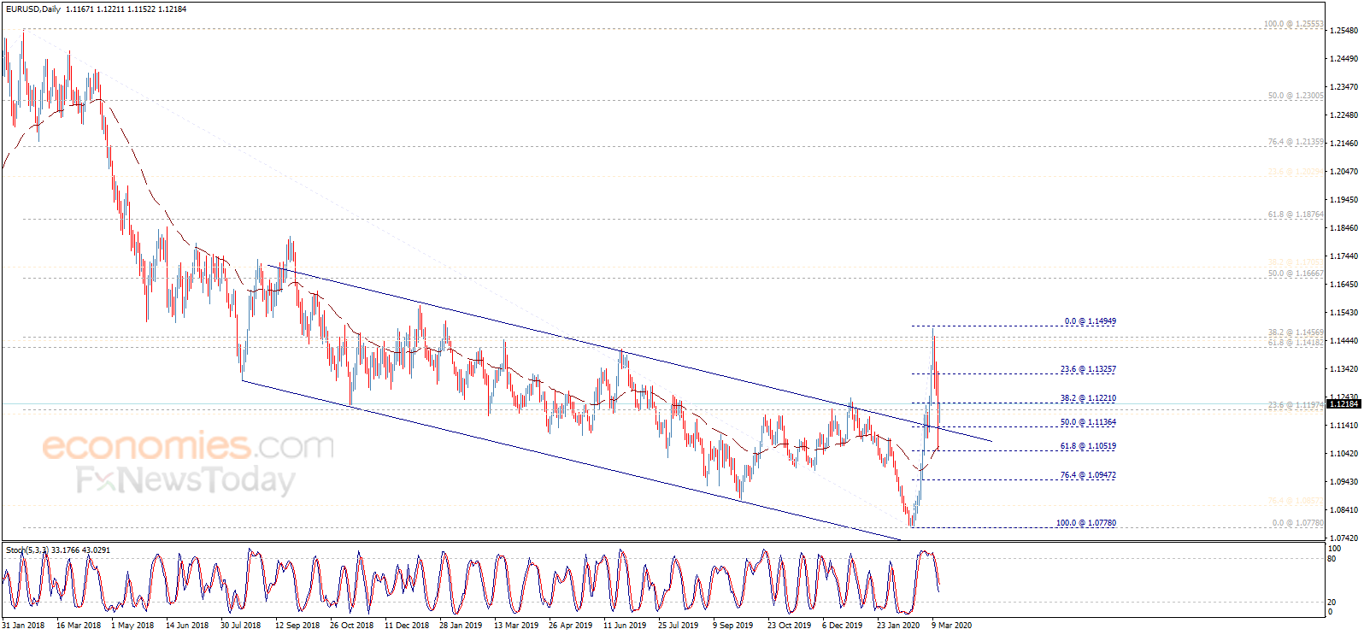Click the '26 Oct 2018' date label

click(x=351, y=626)
